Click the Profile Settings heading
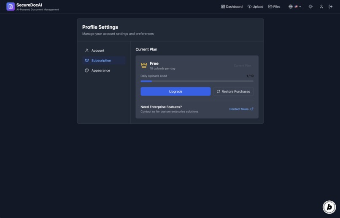340x218 pixels. tap(100, 27)
